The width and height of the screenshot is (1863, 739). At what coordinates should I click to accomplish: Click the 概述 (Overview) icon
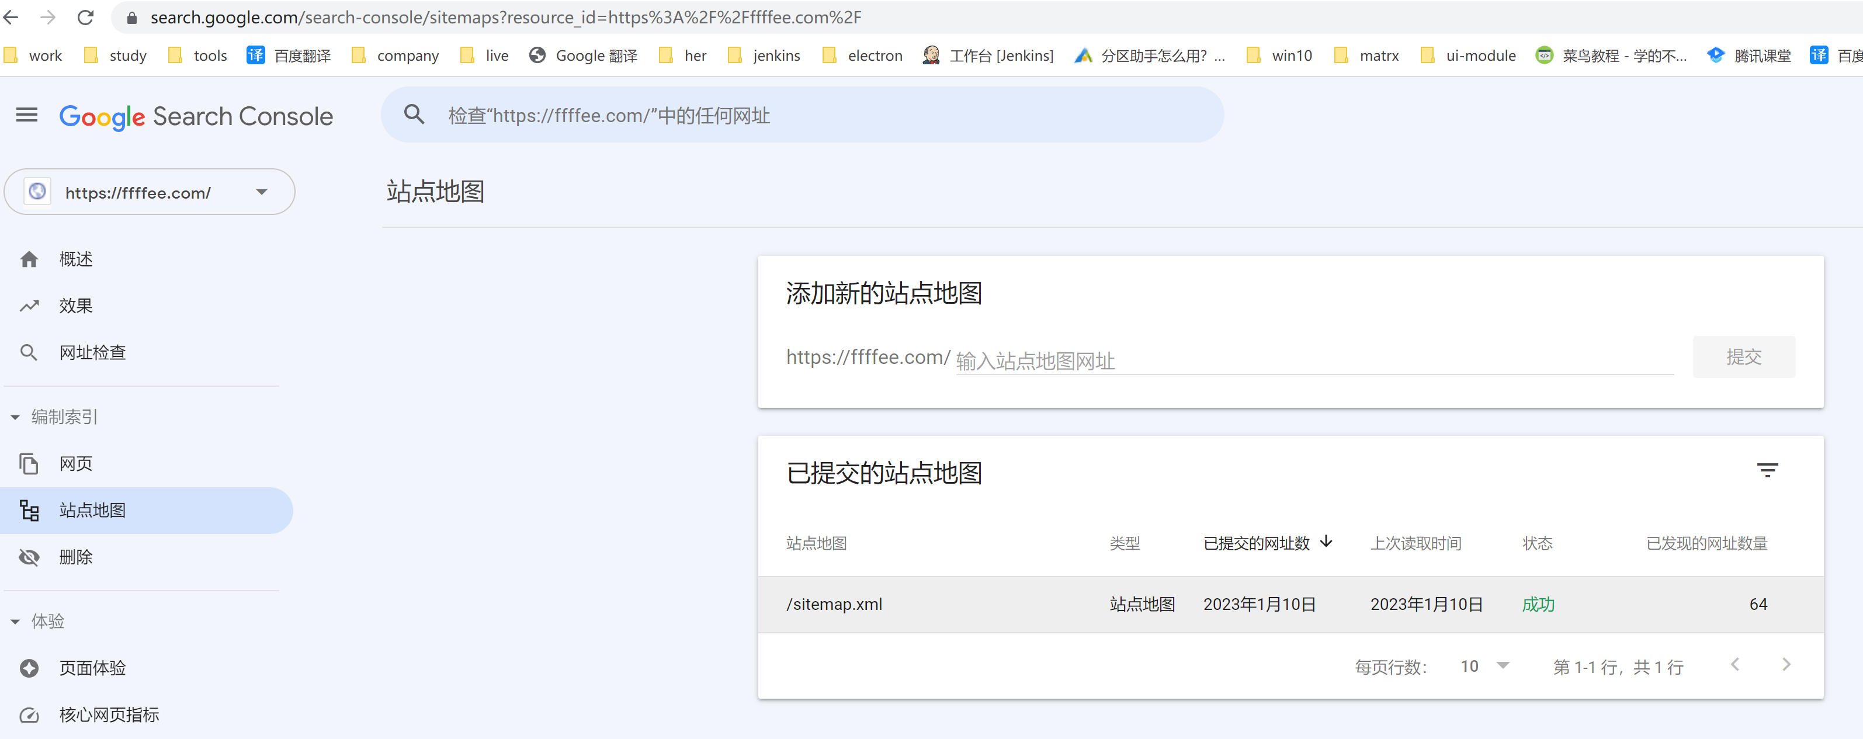(31, 258)
